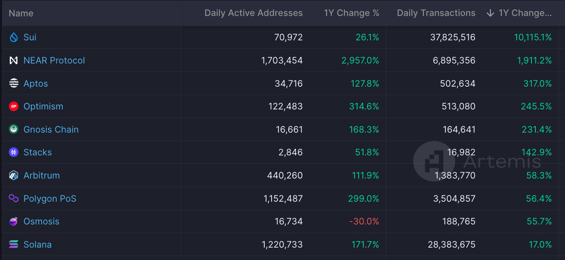Click the red Optimism OP icon

(14, 106)
